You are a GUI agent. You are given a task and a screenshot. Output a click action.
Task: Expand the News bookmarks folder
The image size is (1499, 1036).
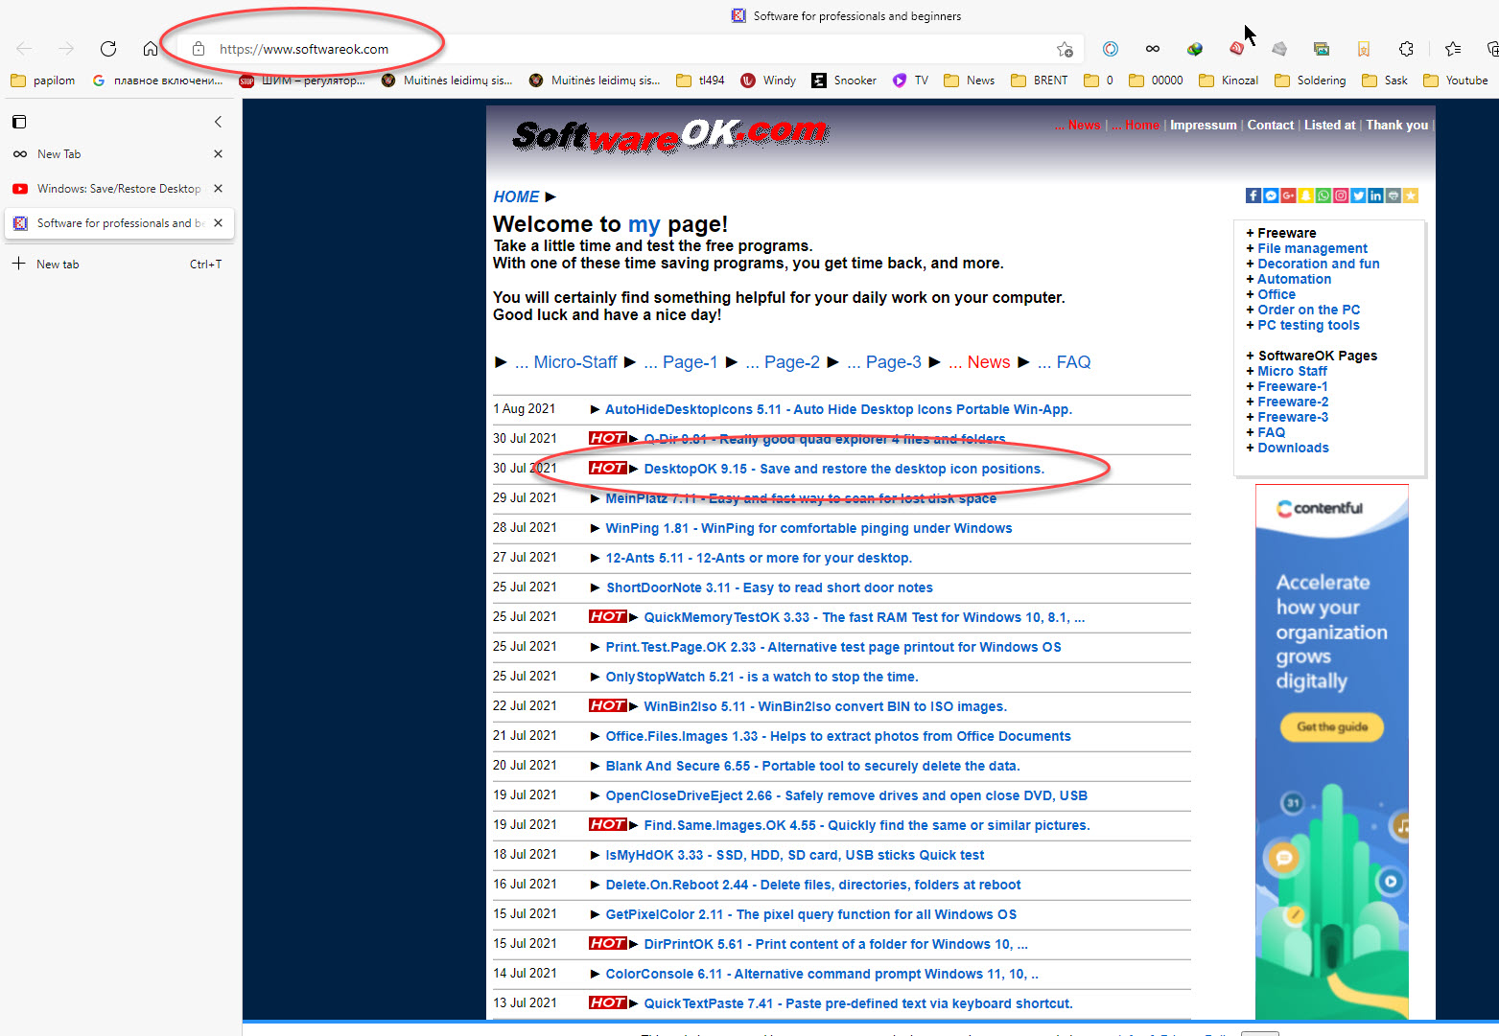coord(969,81)
